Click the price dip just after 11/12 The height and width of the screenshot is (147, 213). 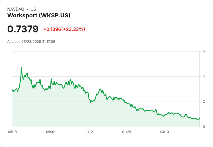pyautogui.click(x=91, y=102)
